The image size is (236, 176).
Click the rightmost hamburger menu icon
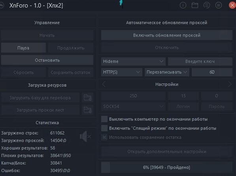tap(219, 6)
